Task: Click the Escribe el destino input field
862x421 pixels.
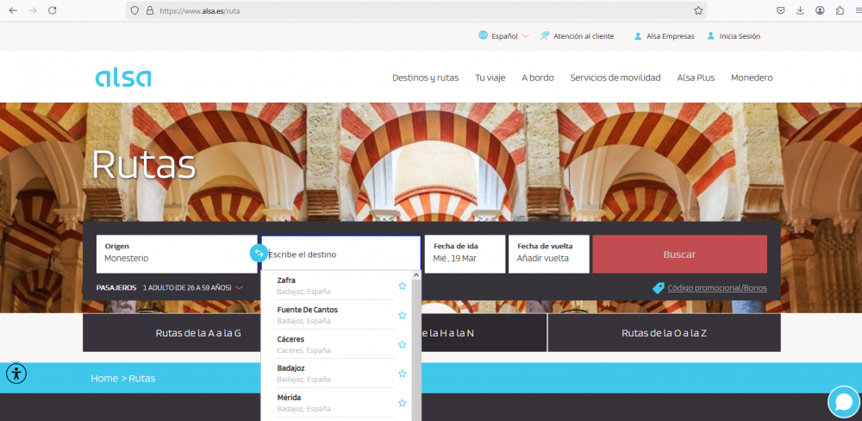Action: [x=342, y=254]
